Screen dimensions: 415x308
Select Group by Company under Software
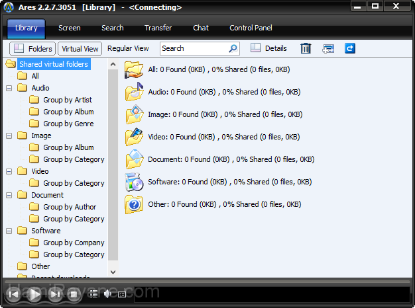point(74,243)
